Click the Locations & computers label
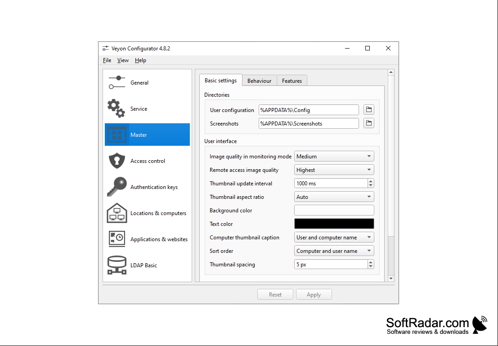This screenshot has height=346, width=498. tap(158, 213)
